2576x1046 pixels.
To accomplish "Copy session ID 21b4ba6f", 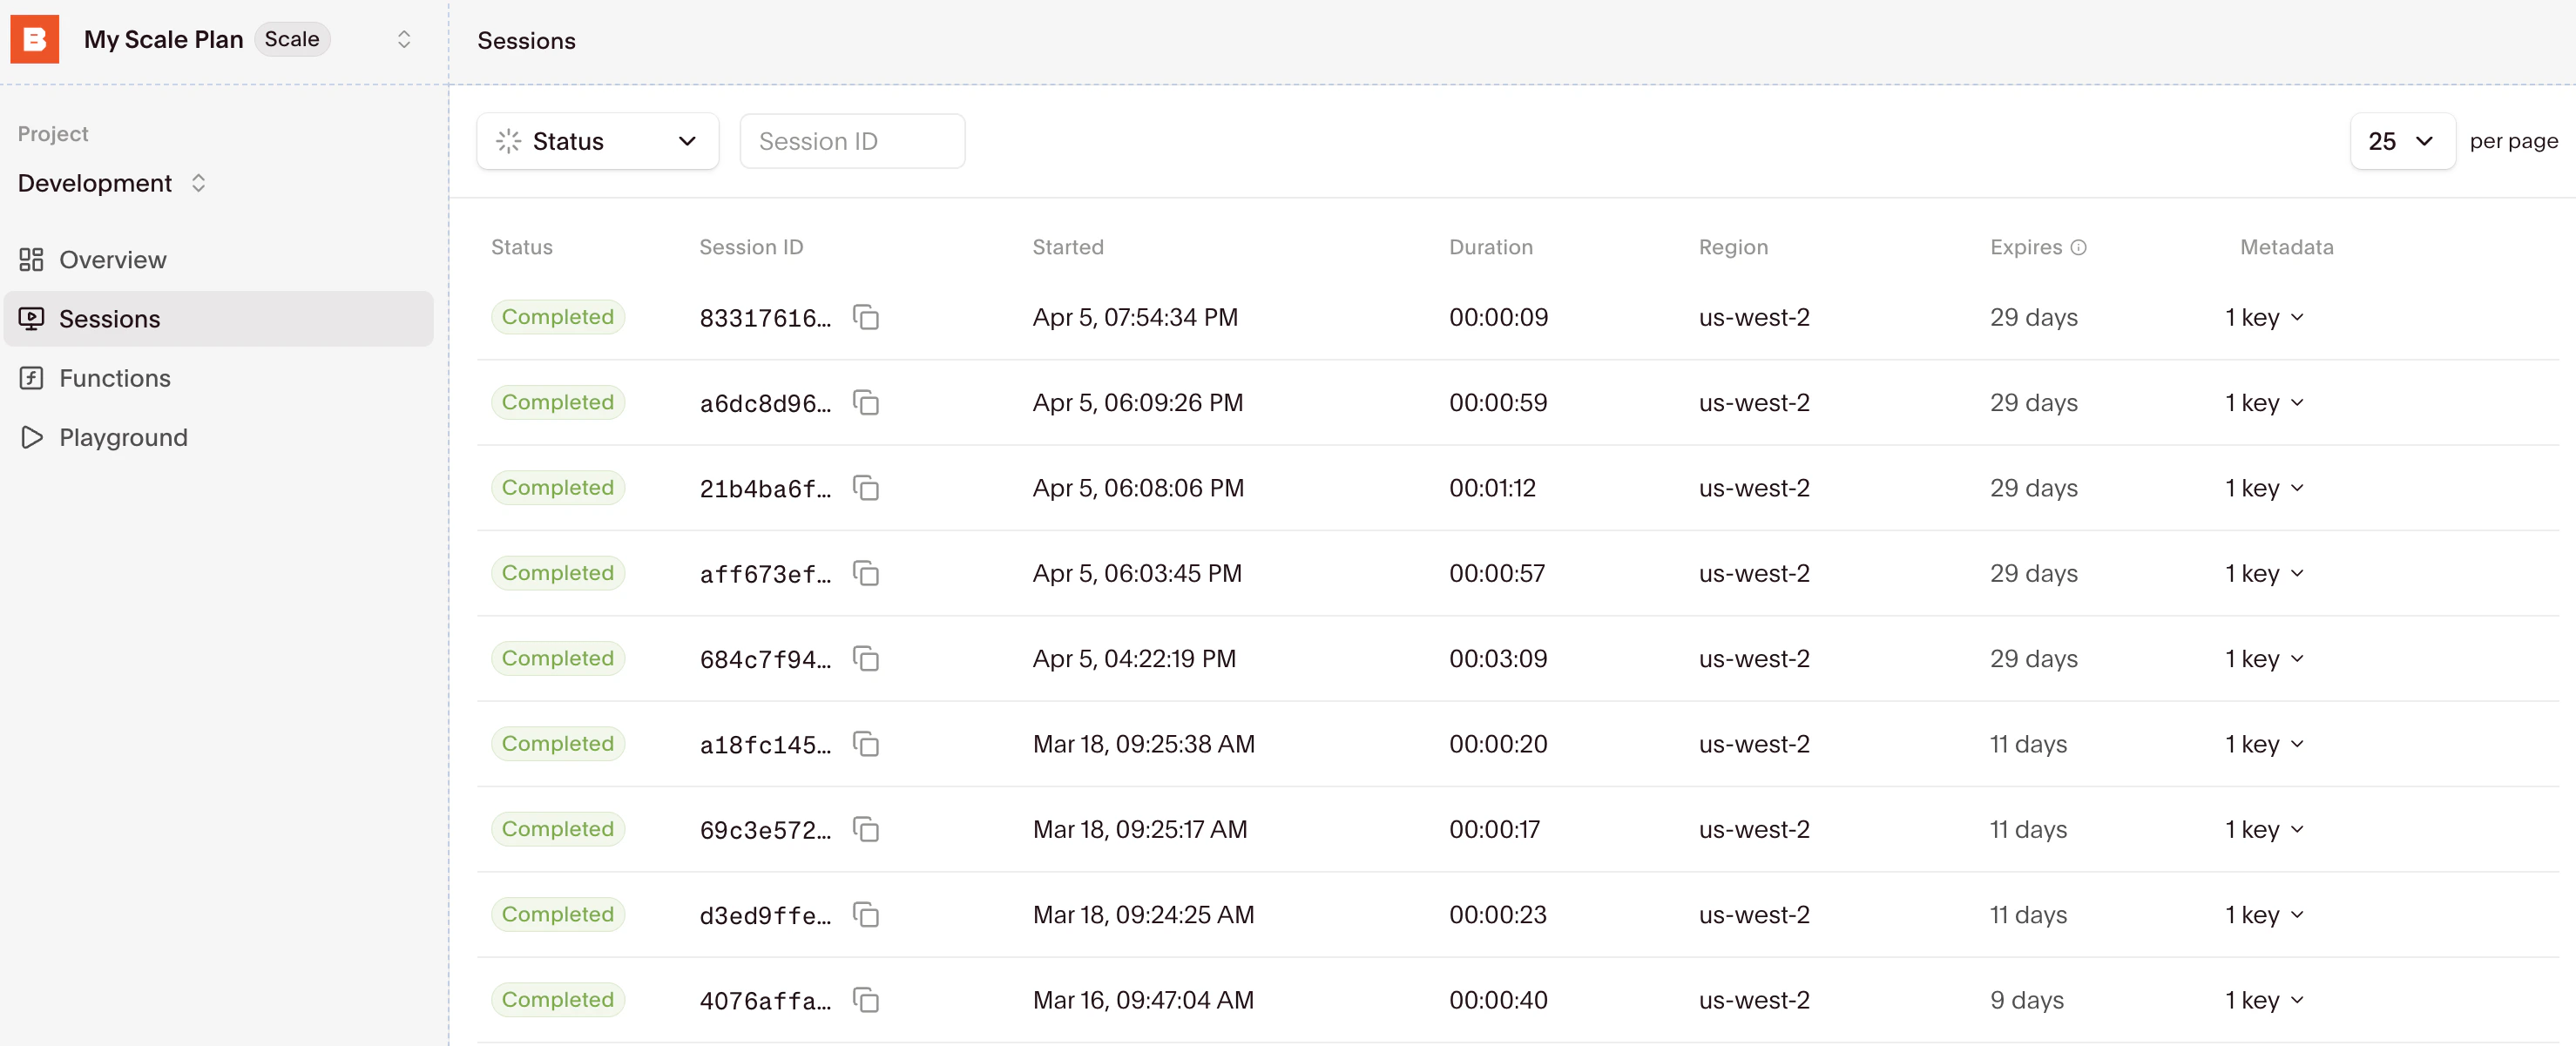I will tap(865, 488).
